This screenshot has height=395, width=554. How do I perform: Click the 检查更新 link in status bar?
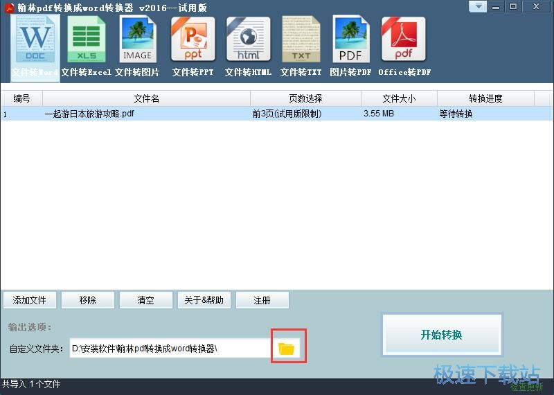click(x=526, y=387)
